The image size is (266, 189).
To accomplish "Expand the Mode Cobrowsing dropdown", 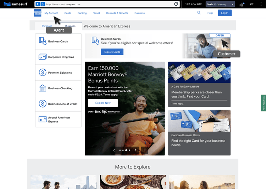I will pos(220,4).
